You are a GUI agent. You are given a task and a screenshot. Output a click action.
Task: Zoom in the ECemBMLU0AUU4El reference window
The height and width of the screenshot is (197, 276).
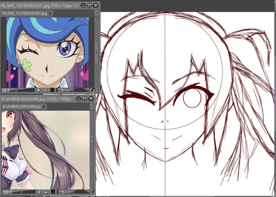point(46,192)
